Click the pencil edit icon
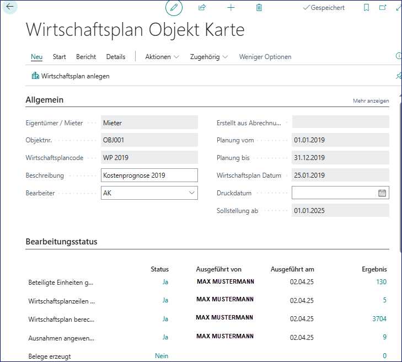 click(174, 7)
